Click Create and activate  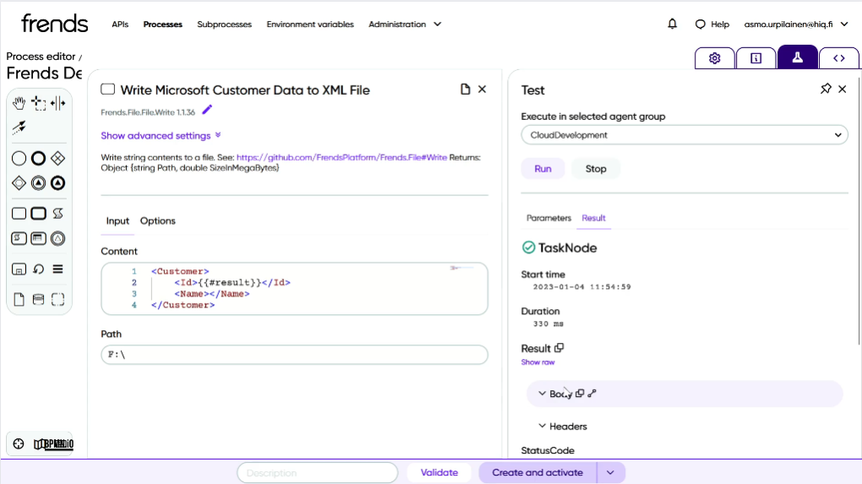[x=537, y=472]
